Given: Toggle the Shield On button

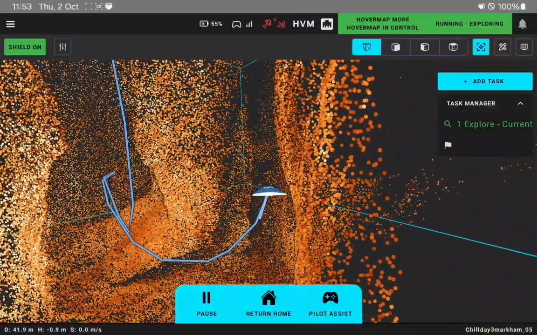Looking at the screenshot, I should pos(25,47).
